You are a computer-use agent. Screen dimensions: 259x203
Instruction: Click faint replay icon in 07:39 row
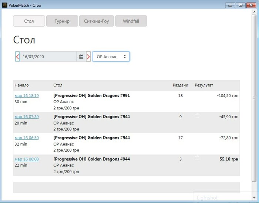pos(197,116)
